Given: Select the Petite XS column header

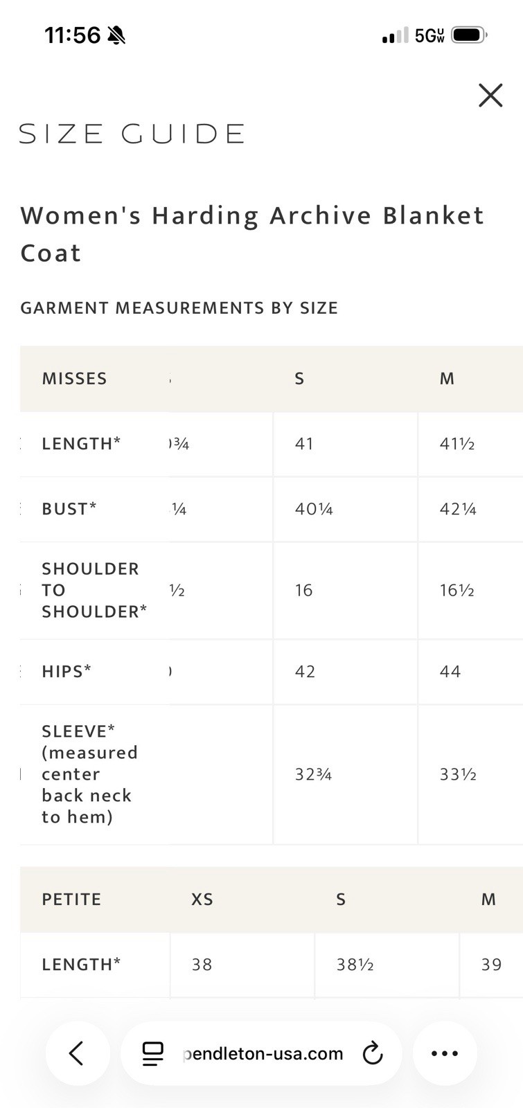Looking at the screenshot, I should click(202, 900).
